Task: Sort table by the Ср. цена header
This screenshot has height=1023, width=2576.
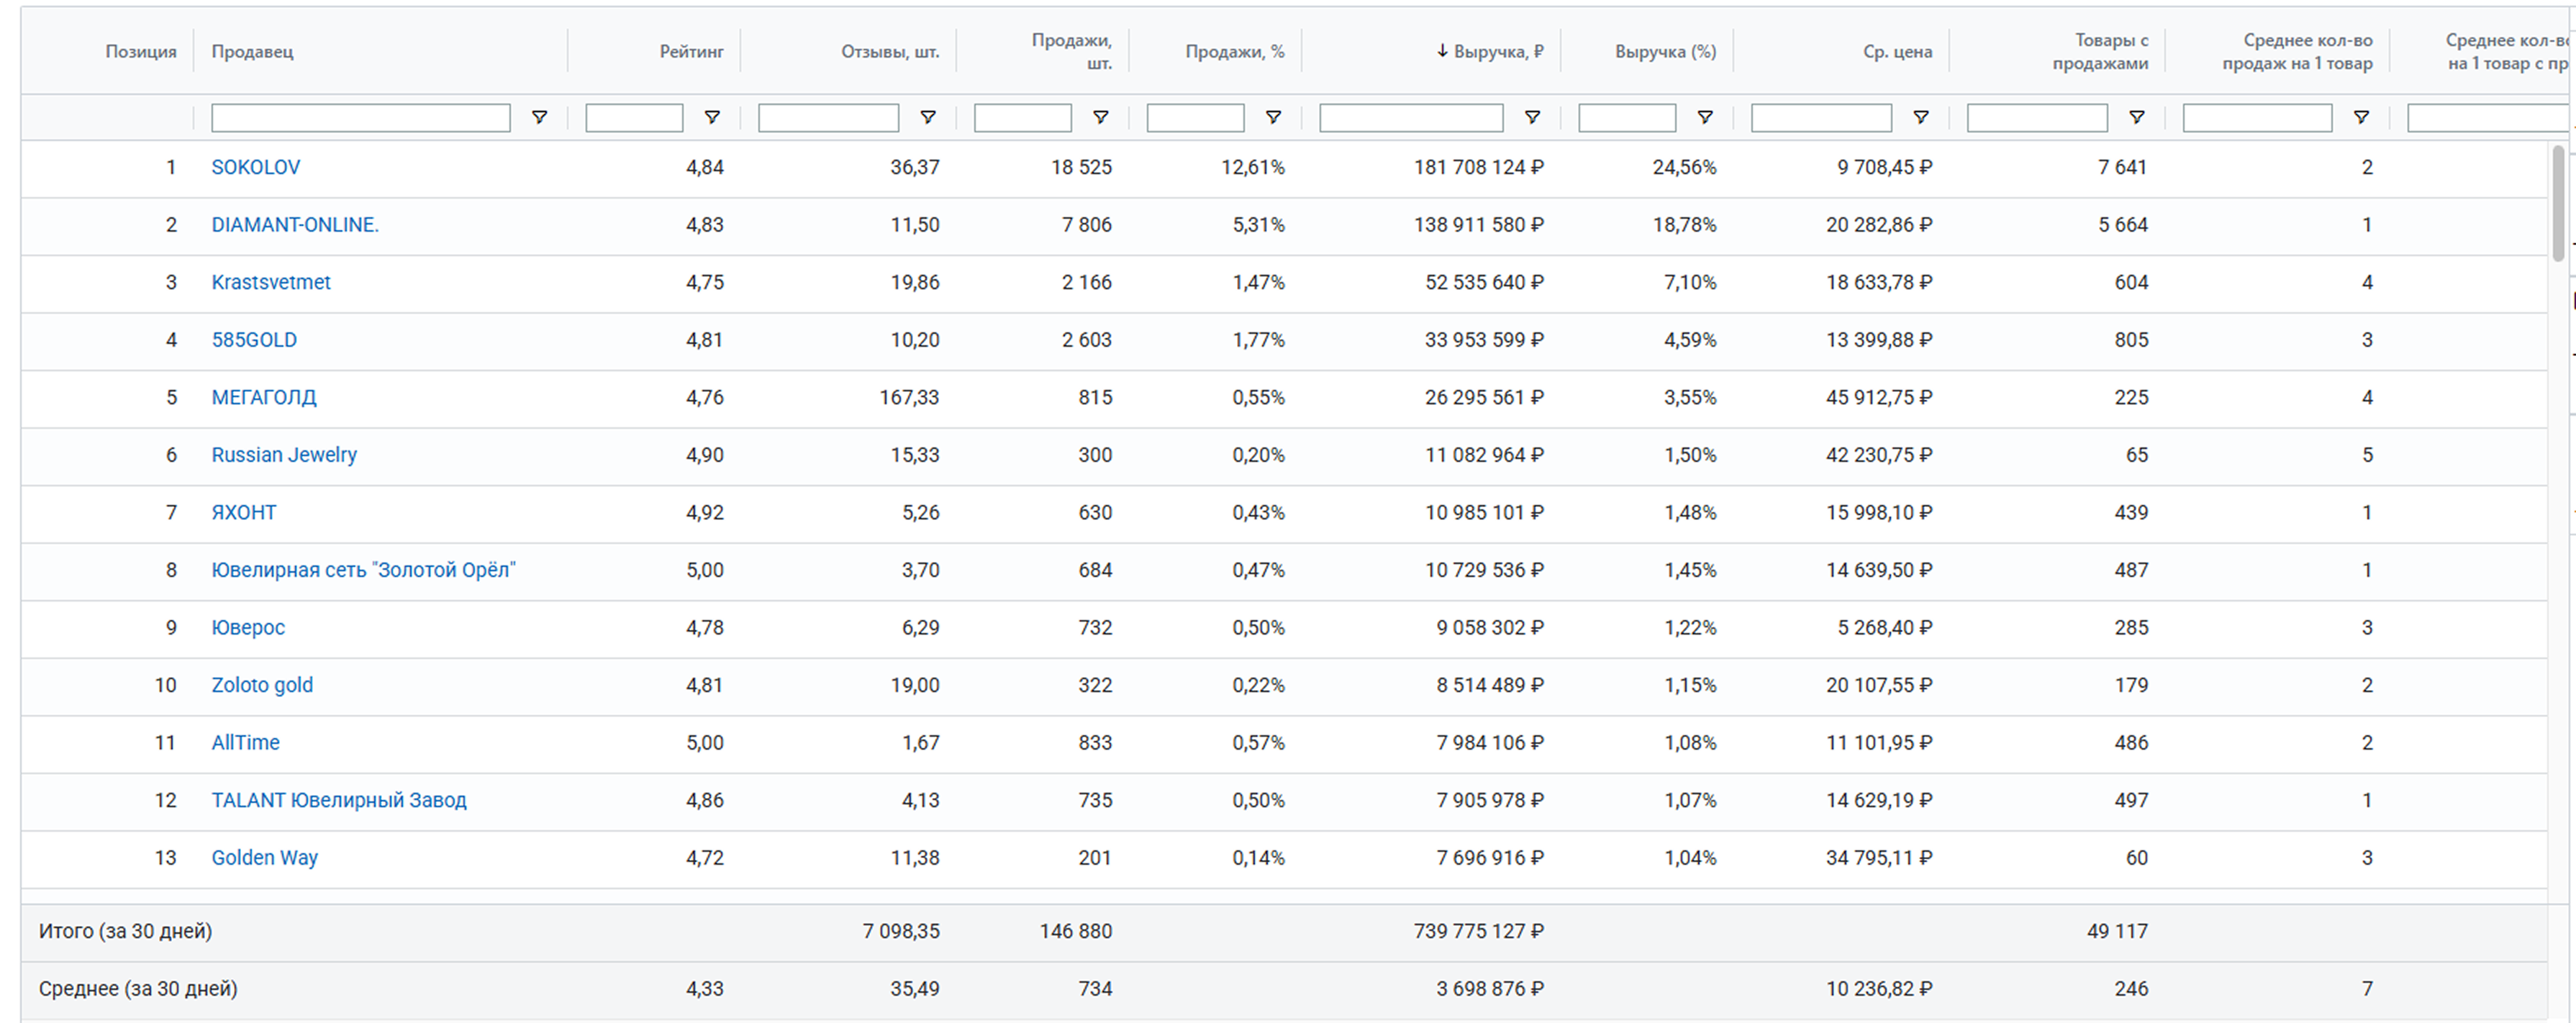Action: tap(1897, 51)
